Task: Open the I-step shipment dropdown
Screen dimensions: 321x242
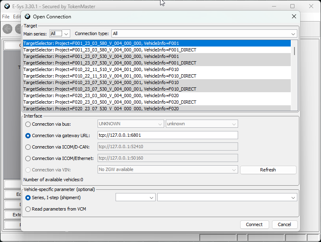Action: click(227, 198)
